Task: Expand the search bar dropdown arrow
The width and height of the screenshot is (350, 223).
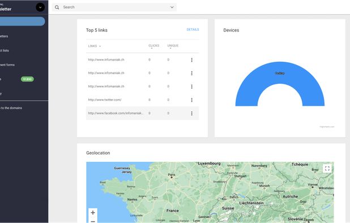Action: pos(172,7)
